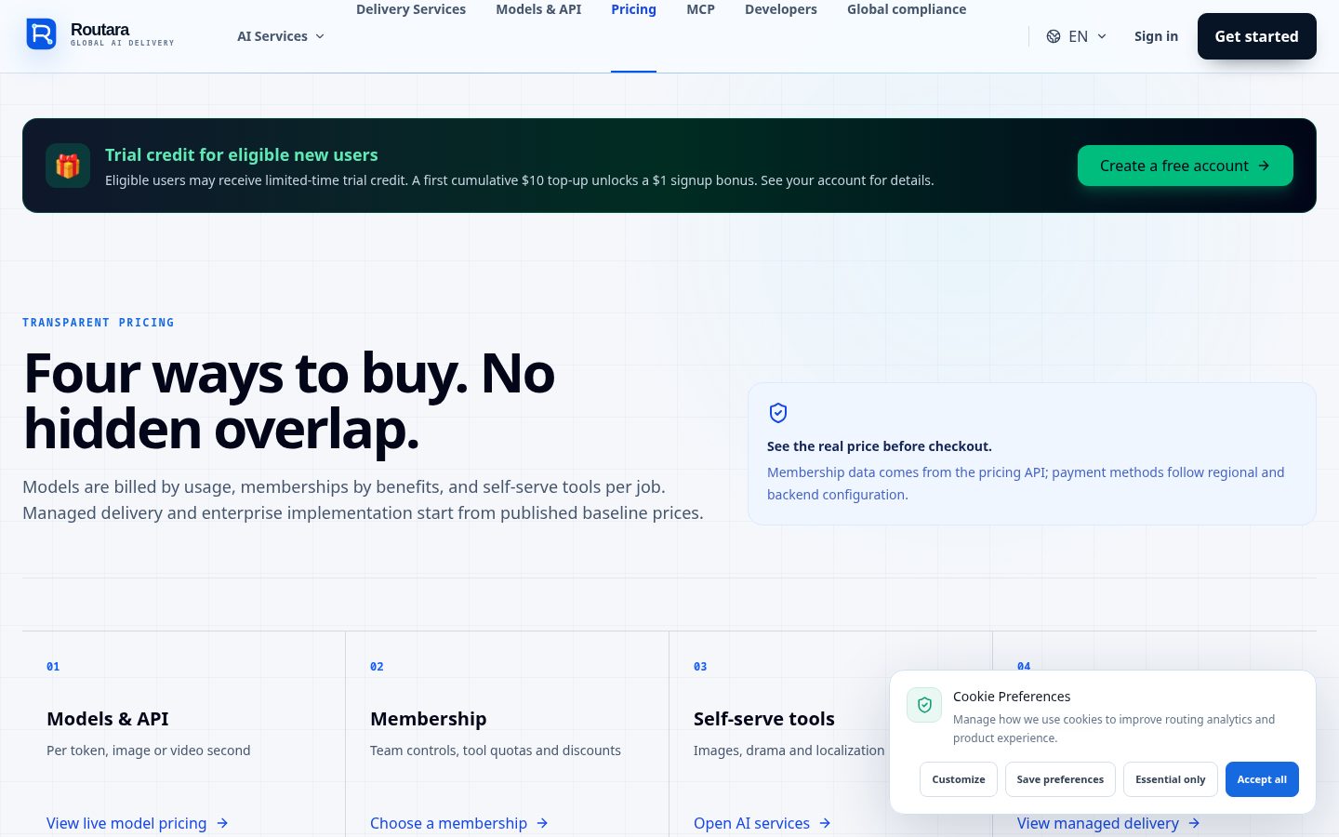This screenshot has width=1339, height=837.
Task: Click the Get started button
Action: coord(1256,36)
